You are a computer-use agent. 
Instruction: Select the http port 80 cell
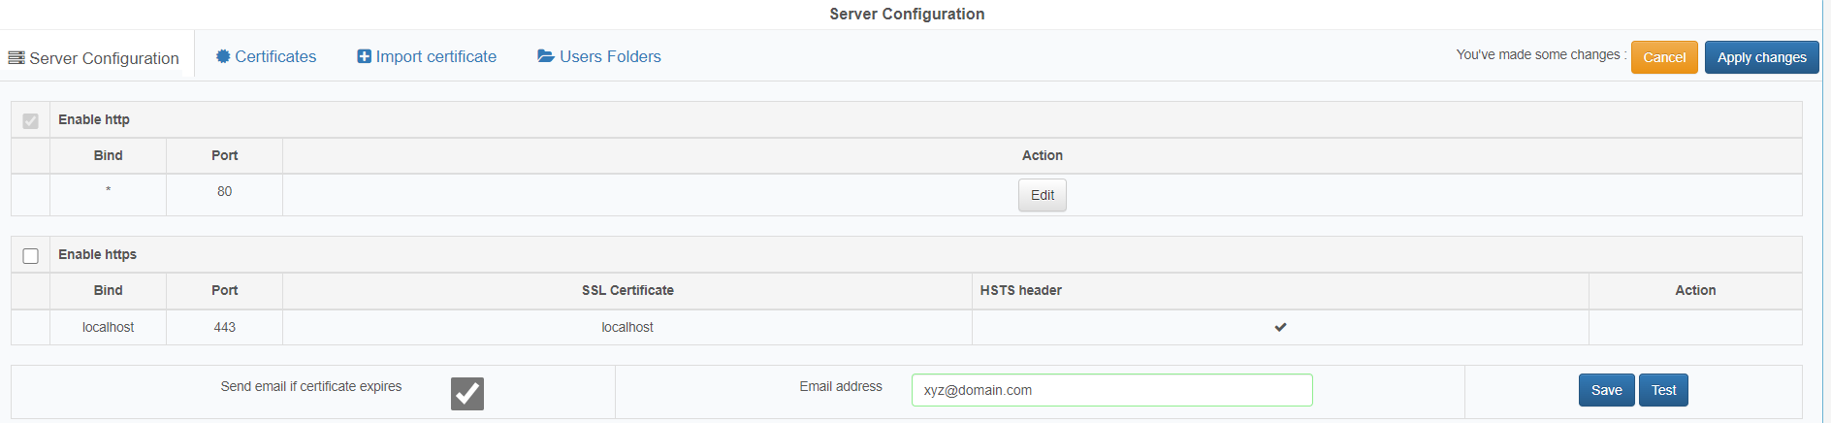coord(225,192)
